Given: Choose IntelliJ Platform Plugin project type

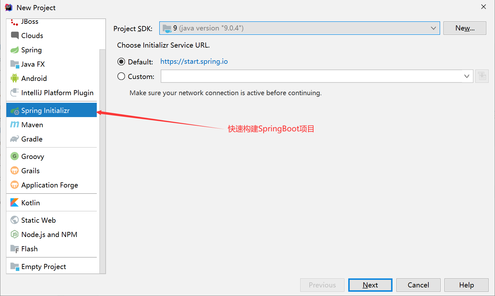Looking at the screenshot, I should [x=51, y=93].
